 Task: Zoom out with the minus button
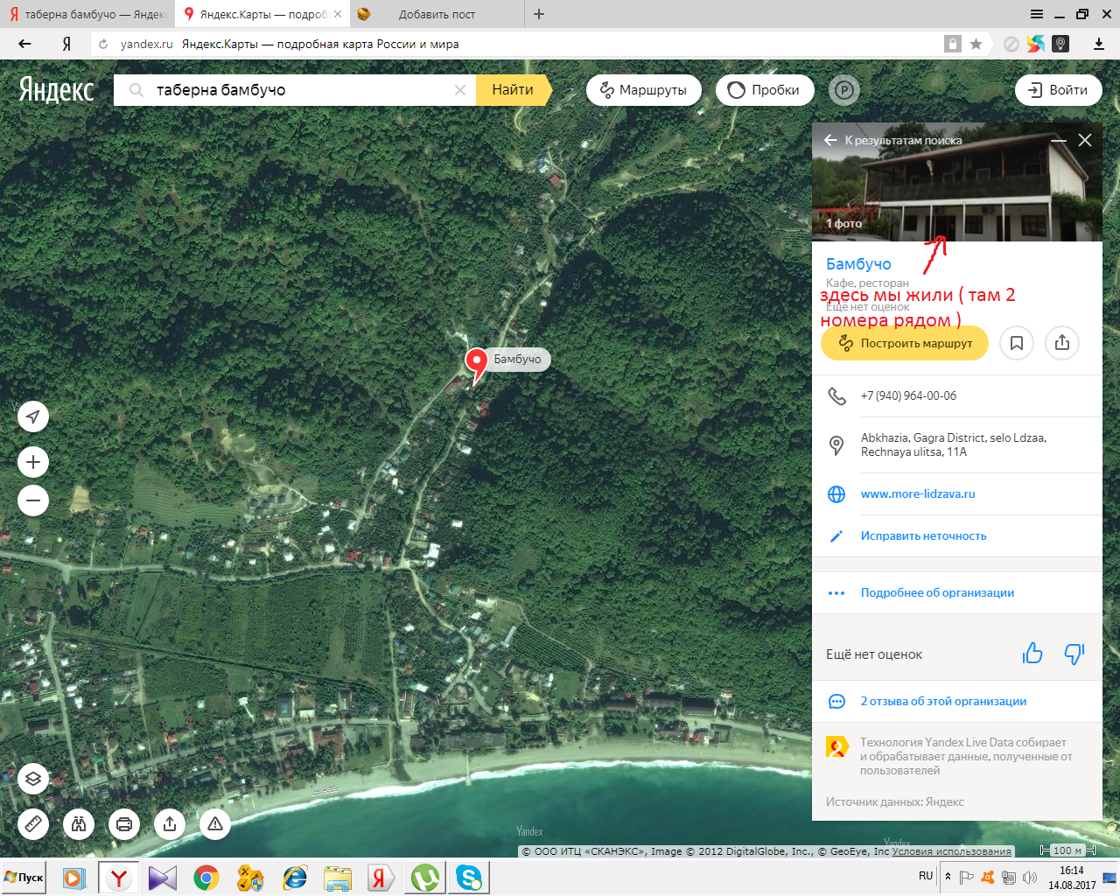point(33,500)
